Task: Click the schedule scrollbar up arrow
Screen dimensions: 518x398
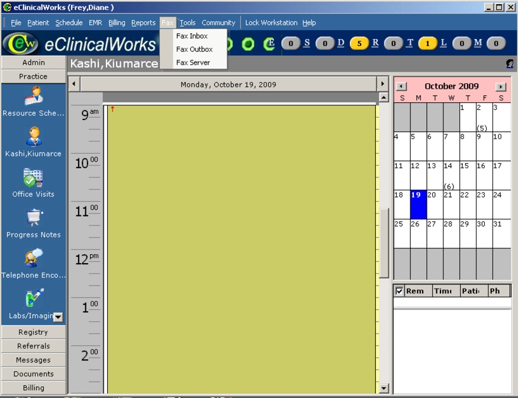Action: tap(383, 98)
